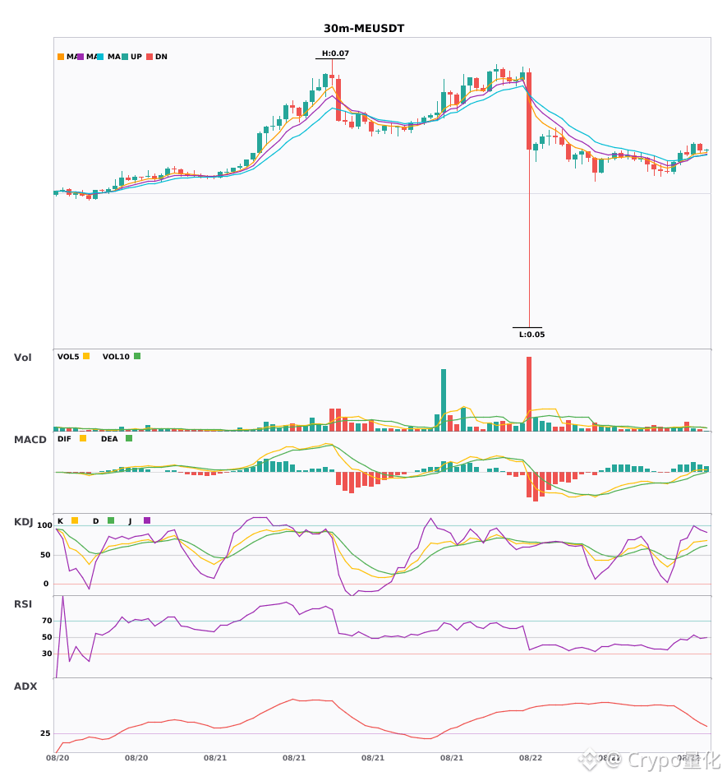Click the 0 axis value in KDJ panel
Image resolution: width=727 pixels, height=781 pixels.
click(46, 584)
